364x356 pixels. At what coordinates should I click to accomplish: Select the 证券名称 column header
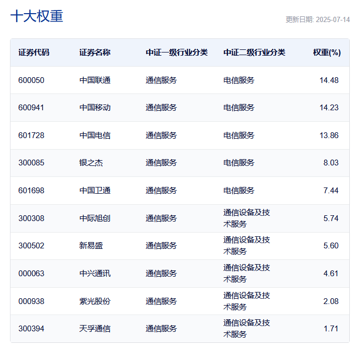pos(95,53)
